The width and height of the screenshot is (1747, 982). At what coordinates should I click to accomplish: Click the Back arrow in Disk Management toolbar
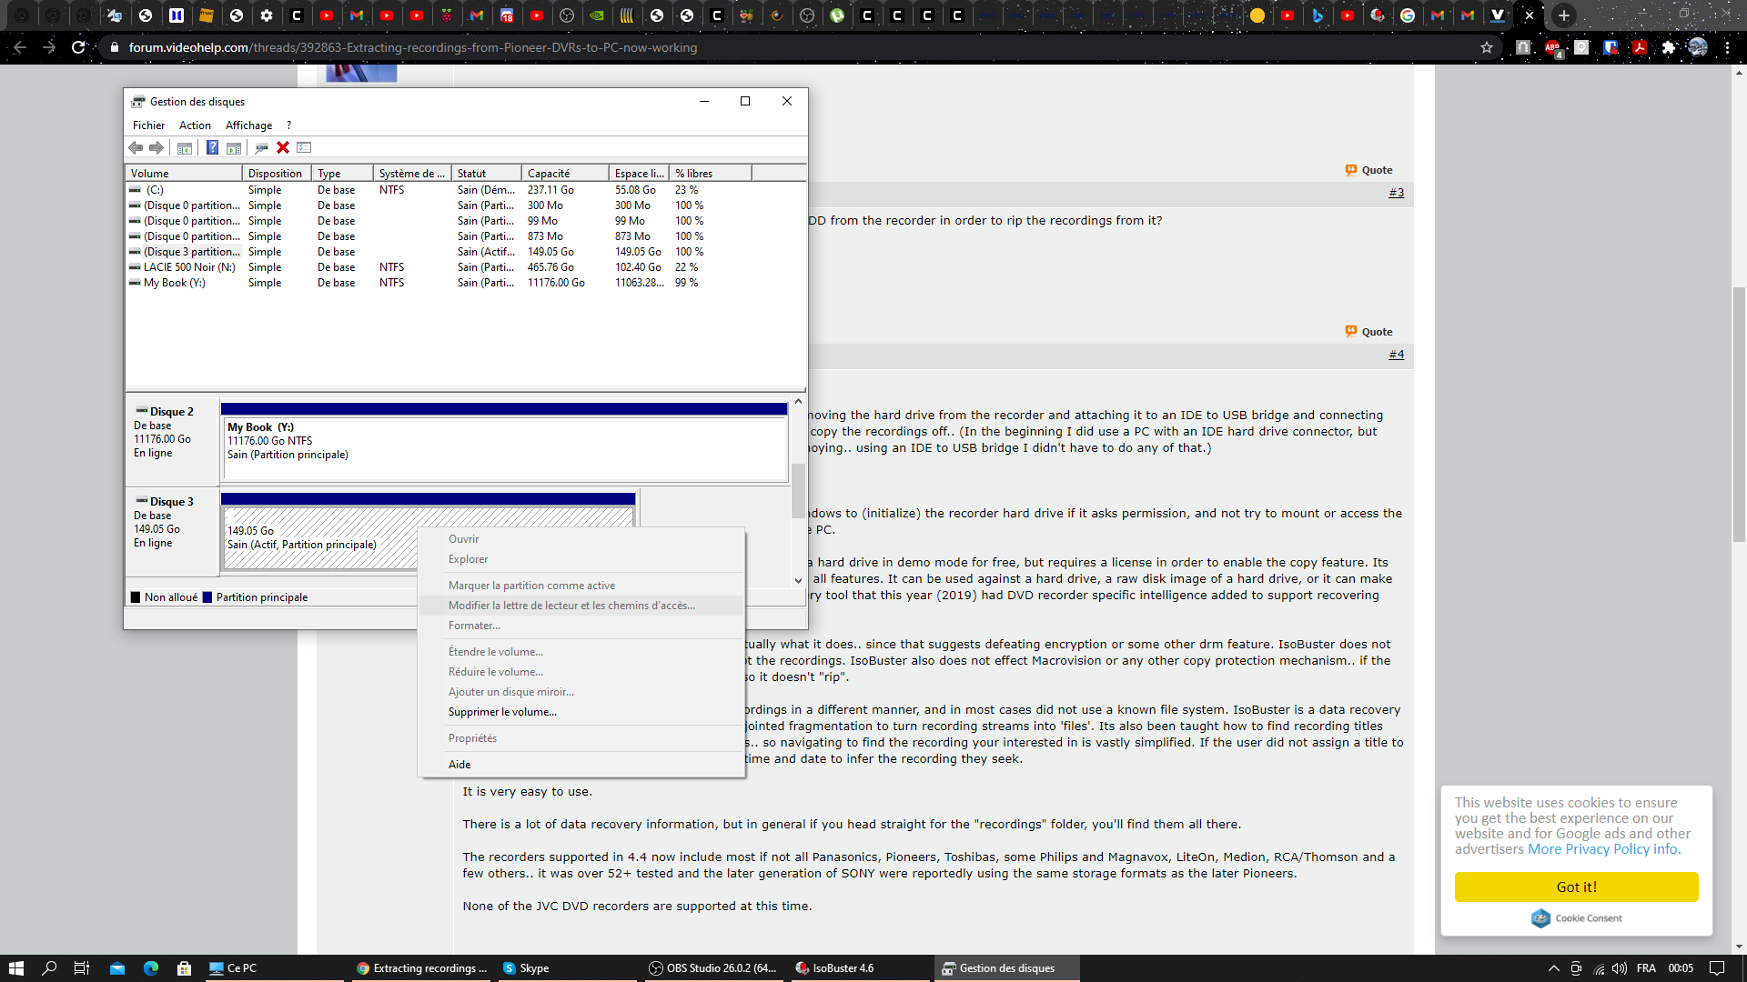(x=136, y=147)
